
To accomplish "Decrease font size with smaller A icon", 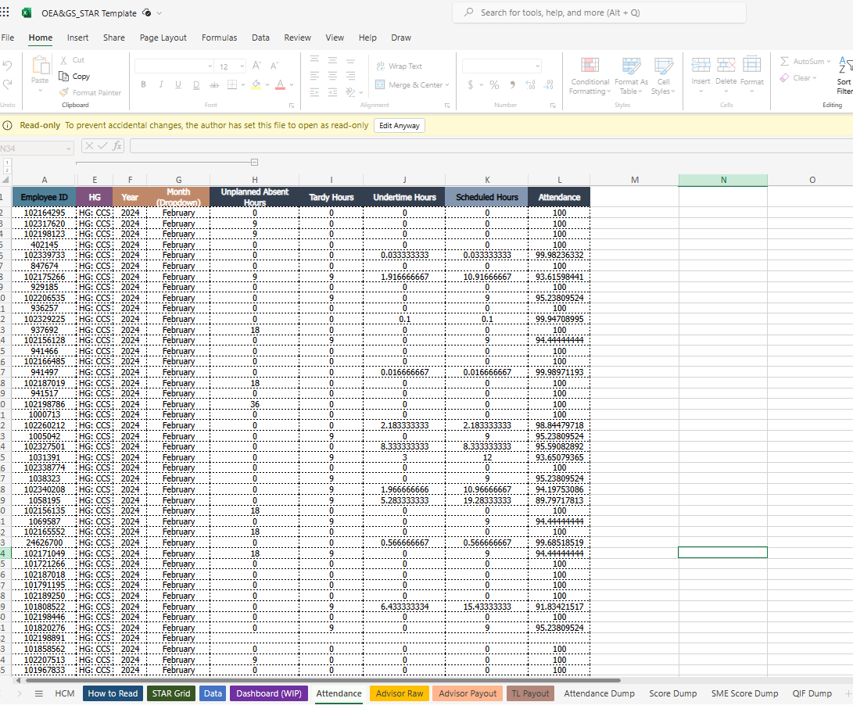I will pyautogui.click(x=274, y=66).
